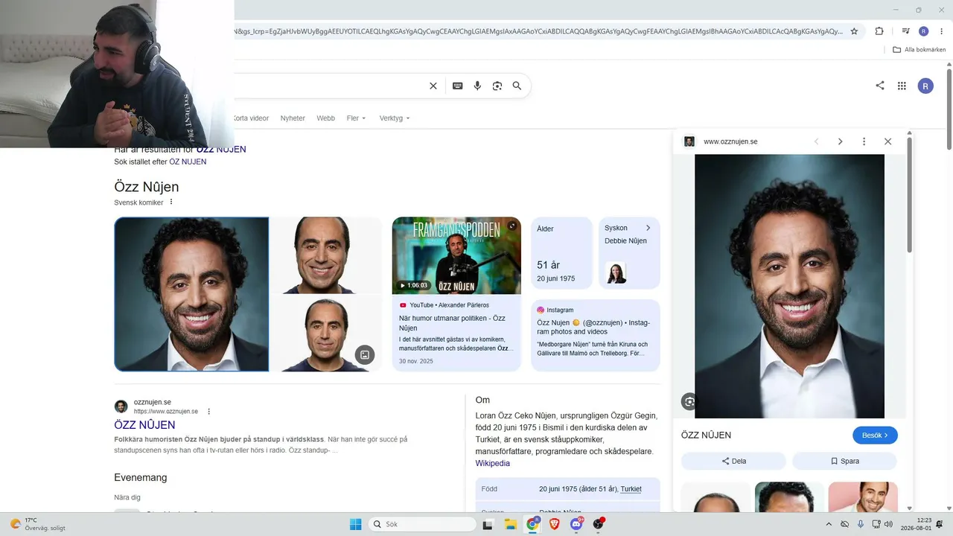Open the Instagram @ozznujen card
This screenshot has height=536, width=953.
(596, 335)
